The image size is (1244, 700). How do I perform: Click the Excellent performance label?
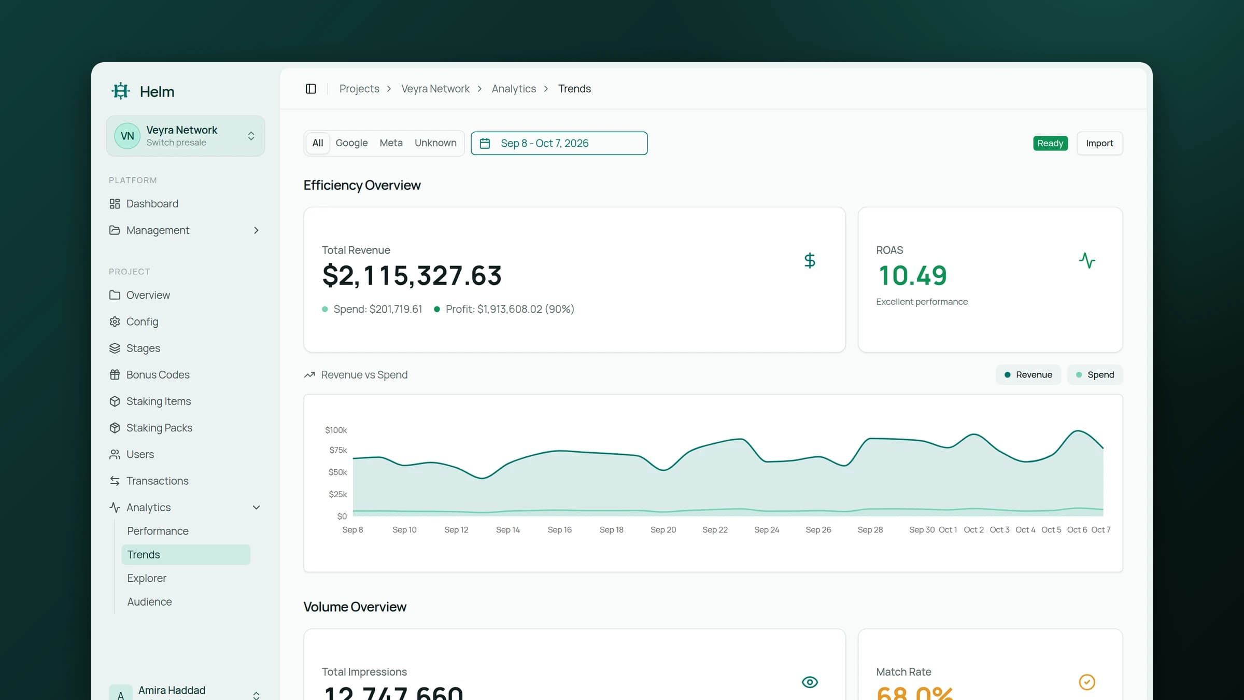[x=922, y=302]
